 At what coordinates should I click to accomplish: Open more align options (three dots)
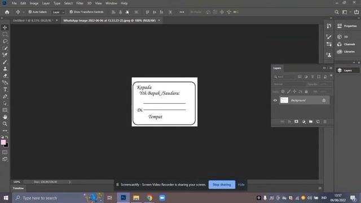click(x=182, y=12)
